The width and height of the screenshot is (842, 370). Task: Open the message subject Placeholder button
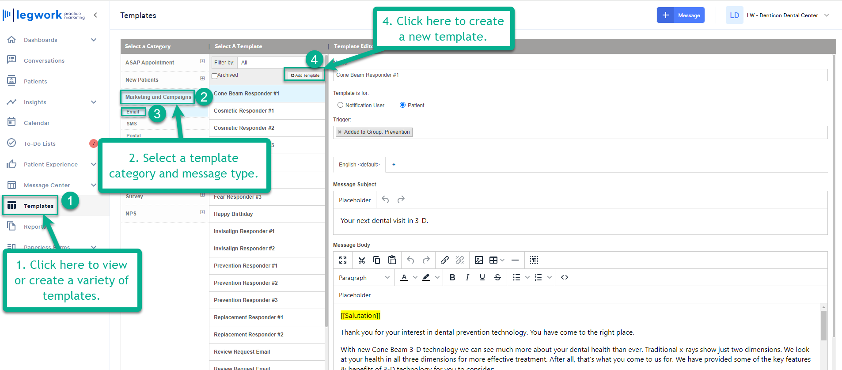pyautogui.click(x=355, y=200)
